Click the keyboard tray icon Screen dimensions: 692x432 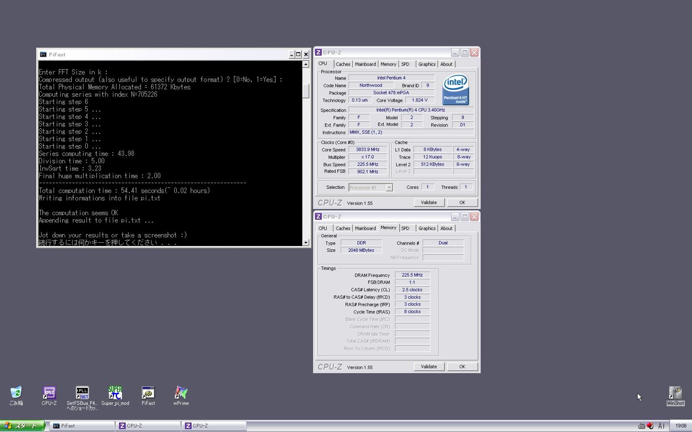(641, 426)
